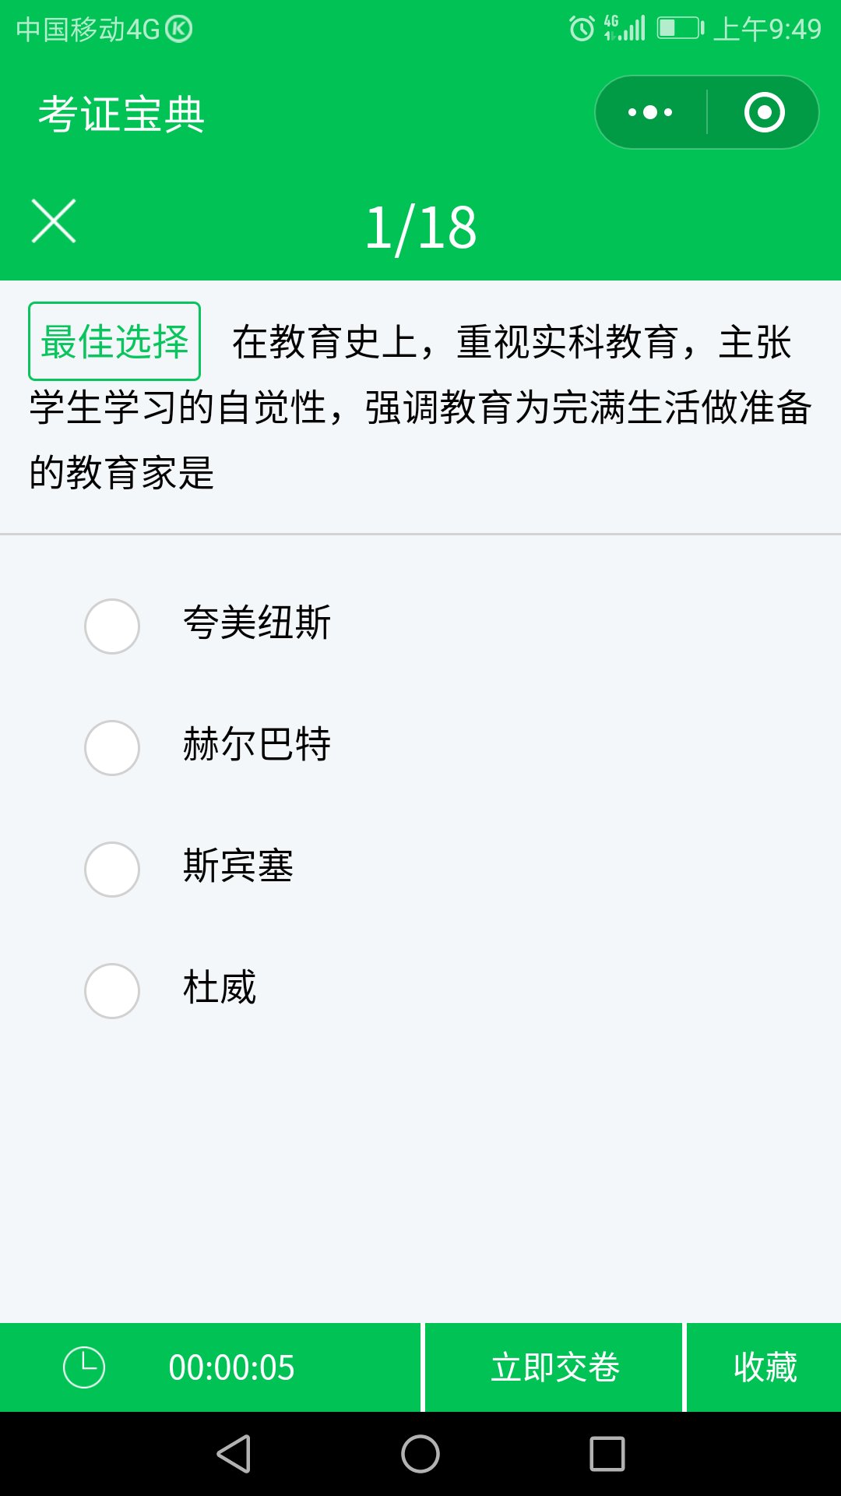841x1496 pixels.
Task: Tap the 1/18 question progress counter
Action: (420, 228)
